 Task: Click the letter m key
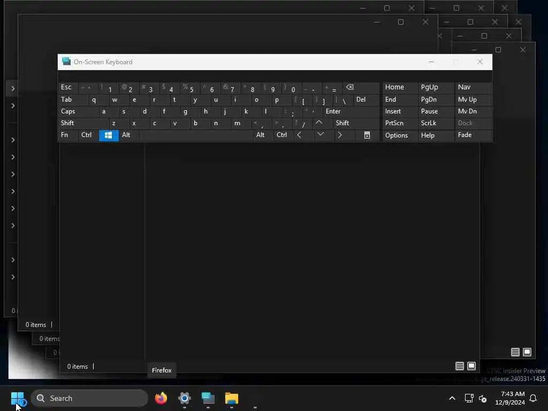pos(241,123)
